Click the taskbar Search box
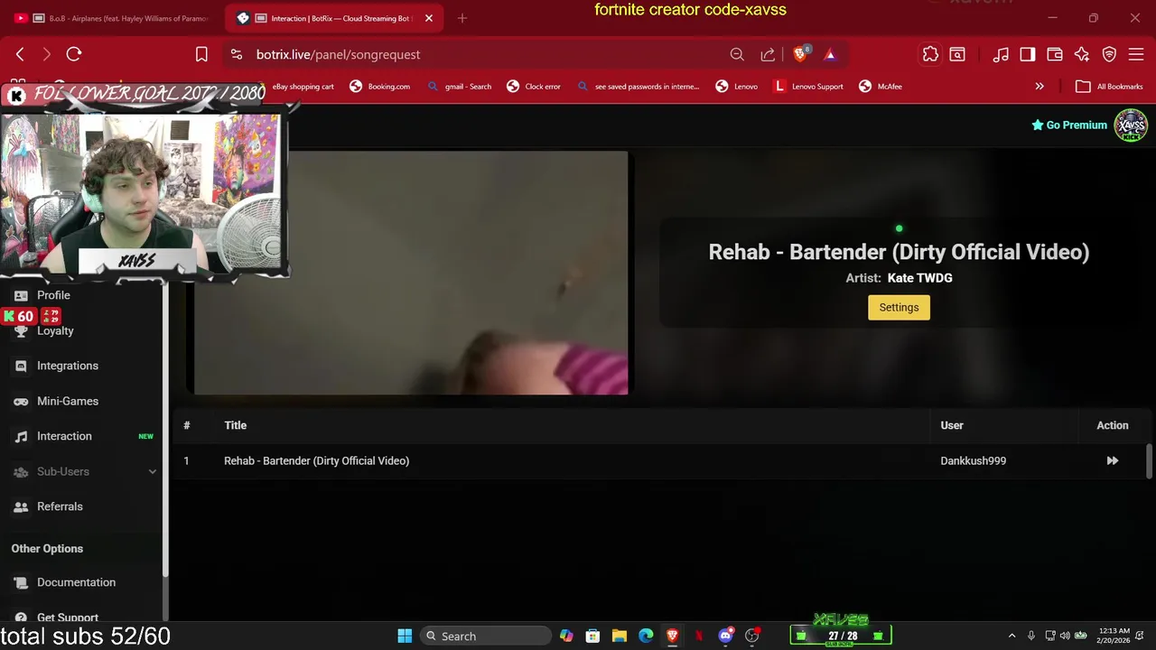 click(x=487, y=636)
